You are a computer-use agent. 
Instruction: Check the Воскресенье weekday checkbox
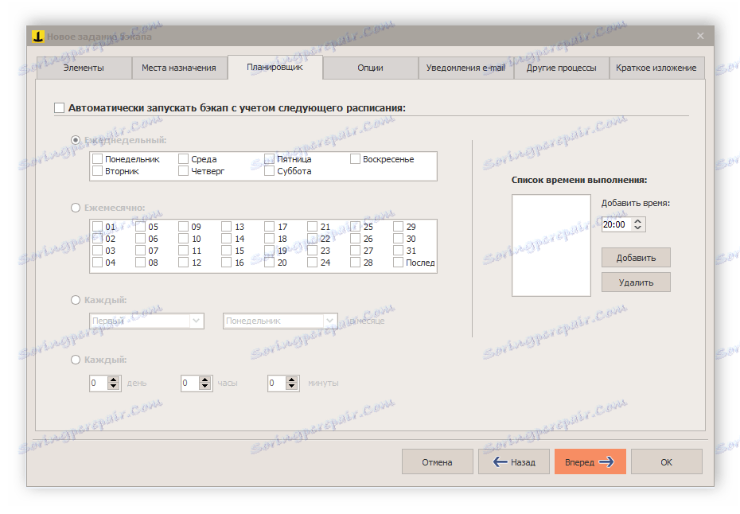click(x=356, y=159)
